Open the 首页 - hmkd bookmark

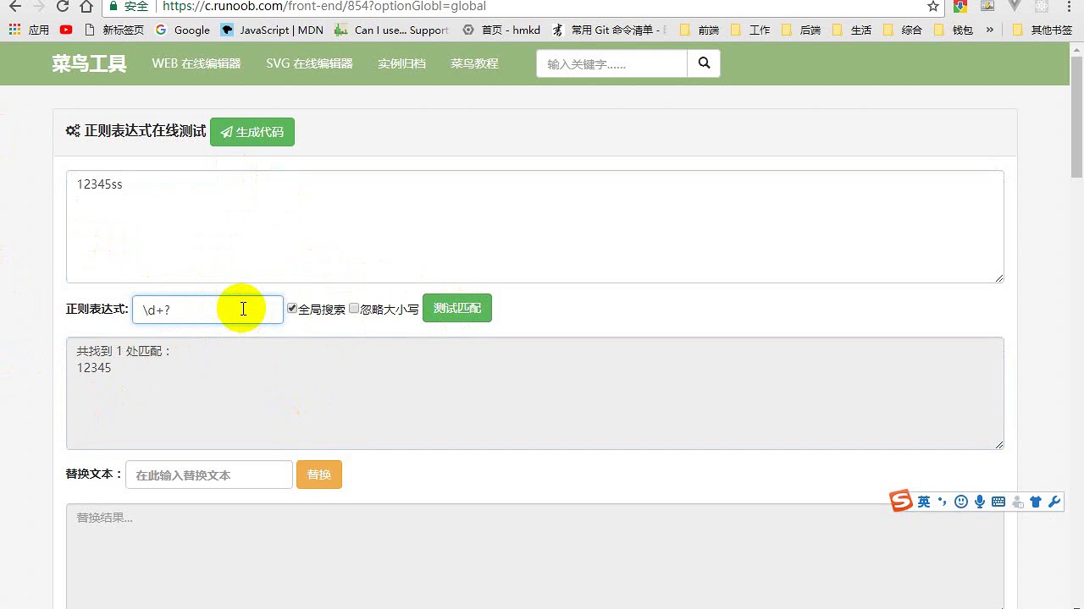click(501, 30)
